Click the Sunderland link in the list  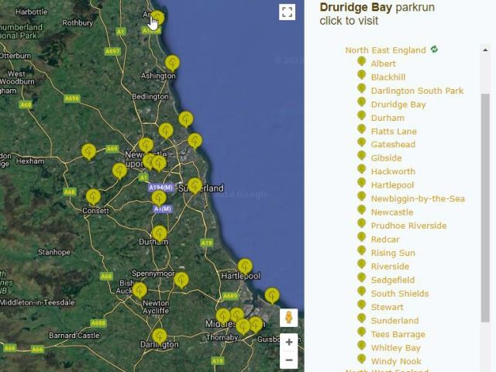point(394,321)
